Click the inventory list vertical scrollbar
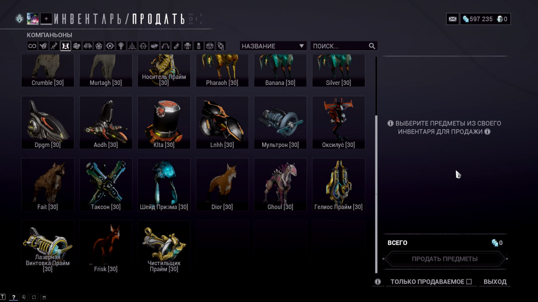Screen dimensions: 538x302 [x=376, y=165]
